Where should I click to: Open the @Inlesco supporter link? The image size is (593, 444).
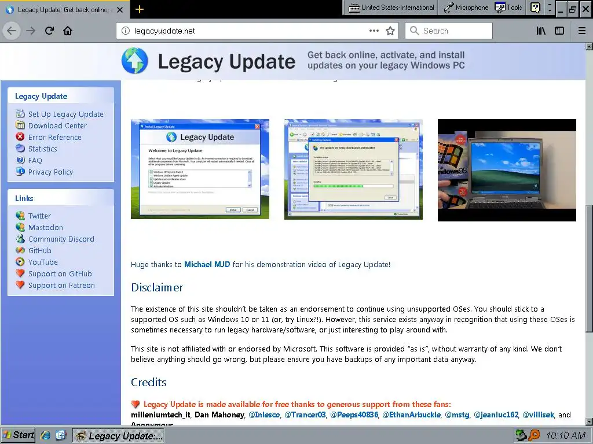point(264,415)
